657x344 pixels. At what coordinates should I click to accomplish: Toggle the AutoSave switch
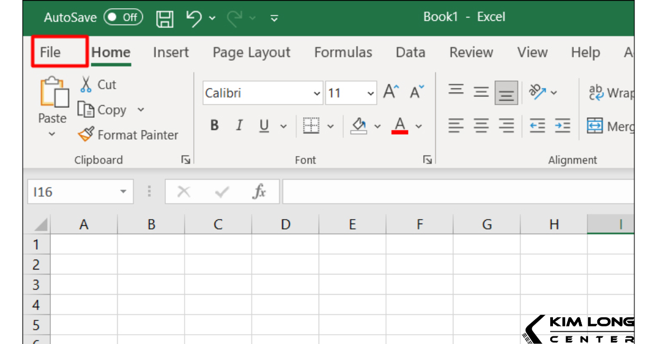123,17
